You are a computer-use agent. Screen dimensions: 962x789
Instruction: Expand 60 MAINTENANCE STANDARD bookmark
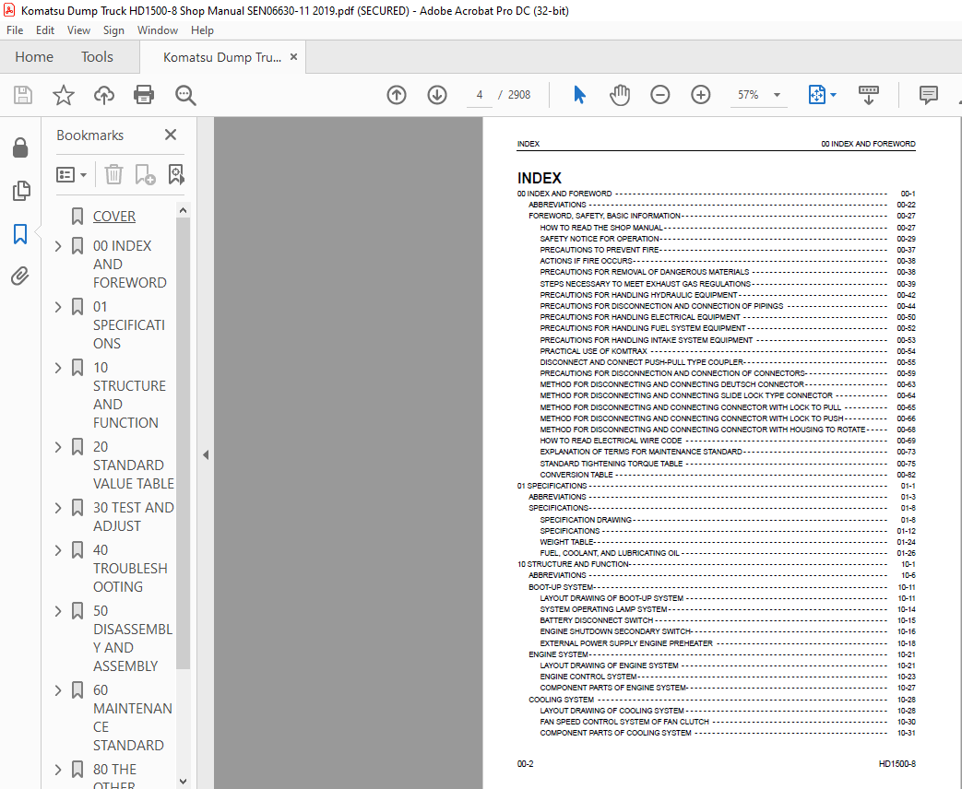(58, 690)
